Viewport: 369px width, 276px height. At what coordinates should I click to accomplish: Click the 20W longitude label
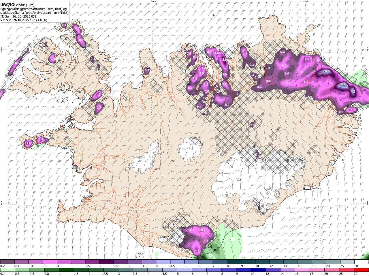153,1
